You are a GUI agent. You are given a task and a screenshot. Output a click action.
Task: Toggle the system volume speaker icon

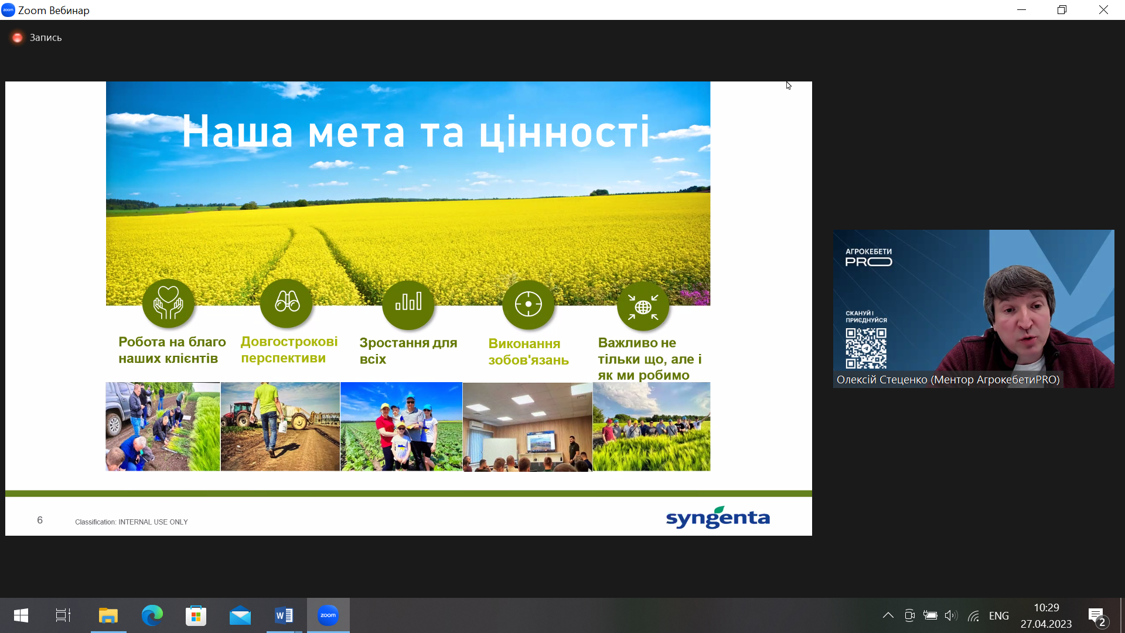pos(950,615)
